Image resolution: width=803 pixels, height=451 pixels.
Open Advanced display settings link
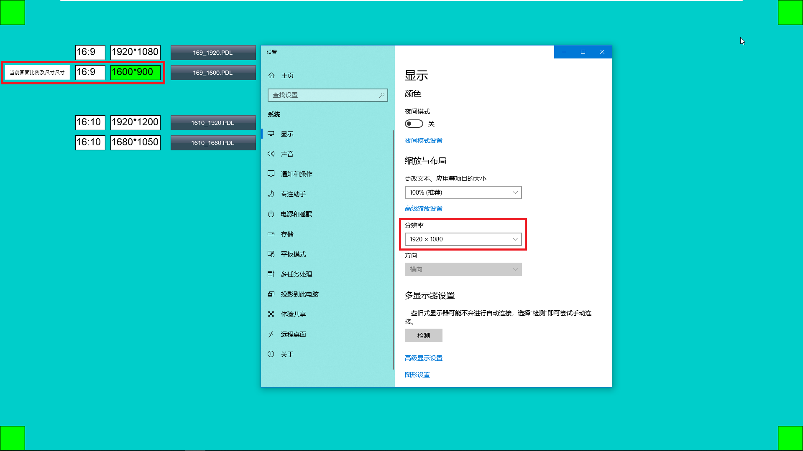tap(423, 358)
